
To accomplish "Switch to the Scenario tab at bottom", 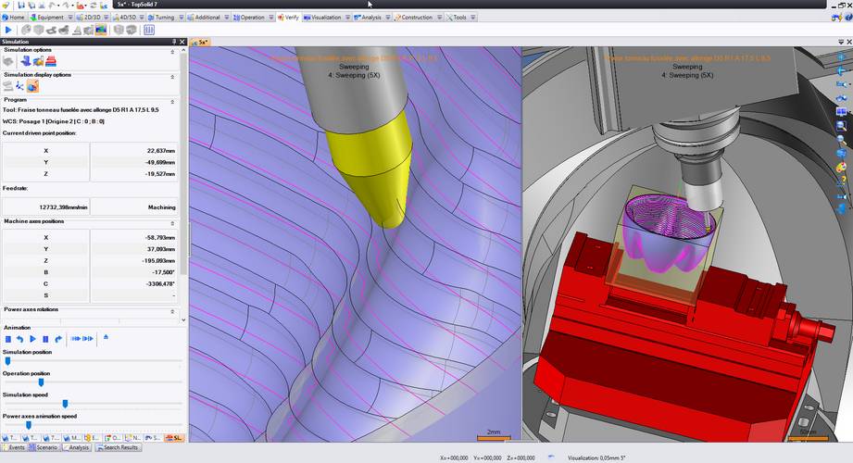I will click(x=45, y=447).
